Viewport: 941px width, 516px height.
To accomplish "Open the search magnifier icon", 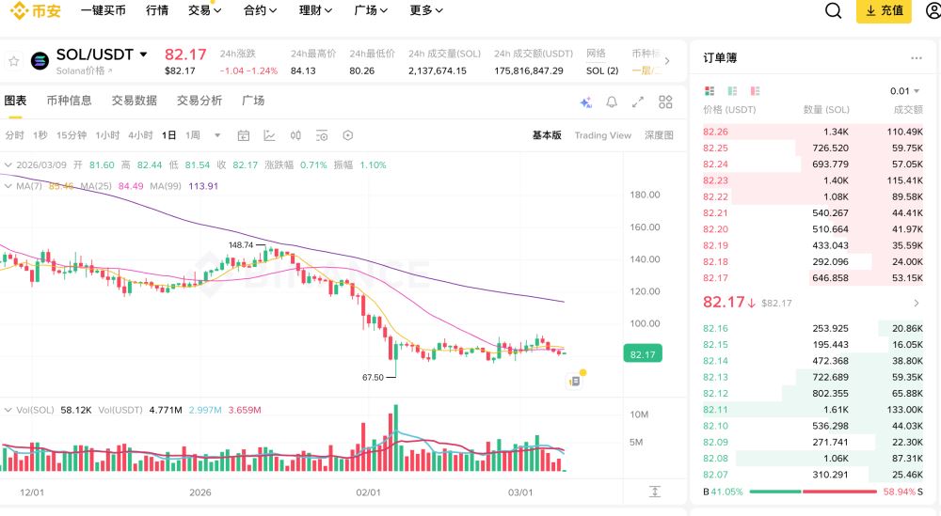I will tap(833, 10).
